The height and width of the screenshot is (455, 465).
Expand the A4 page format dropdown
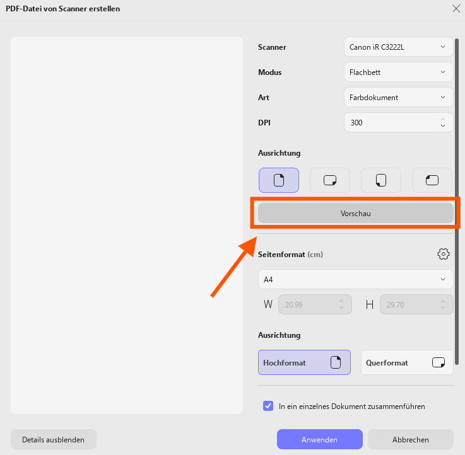(356, 279)
